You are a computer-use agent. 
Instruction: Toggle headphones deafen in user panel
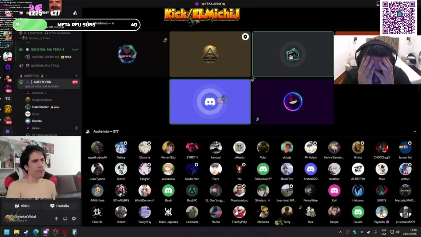[65, 219]
